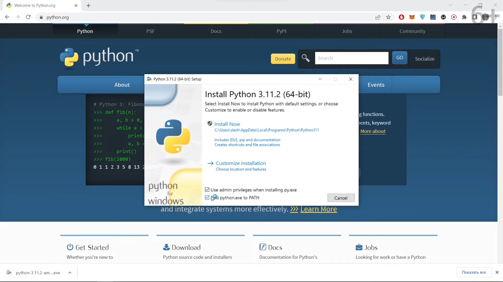This screenshot has width=503, height=282.
Task: Open the browser profile avatar
Action: tap(485, 17)
